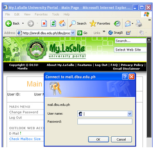
Task: Open the Favorites menu
Action: coord(41,14)
